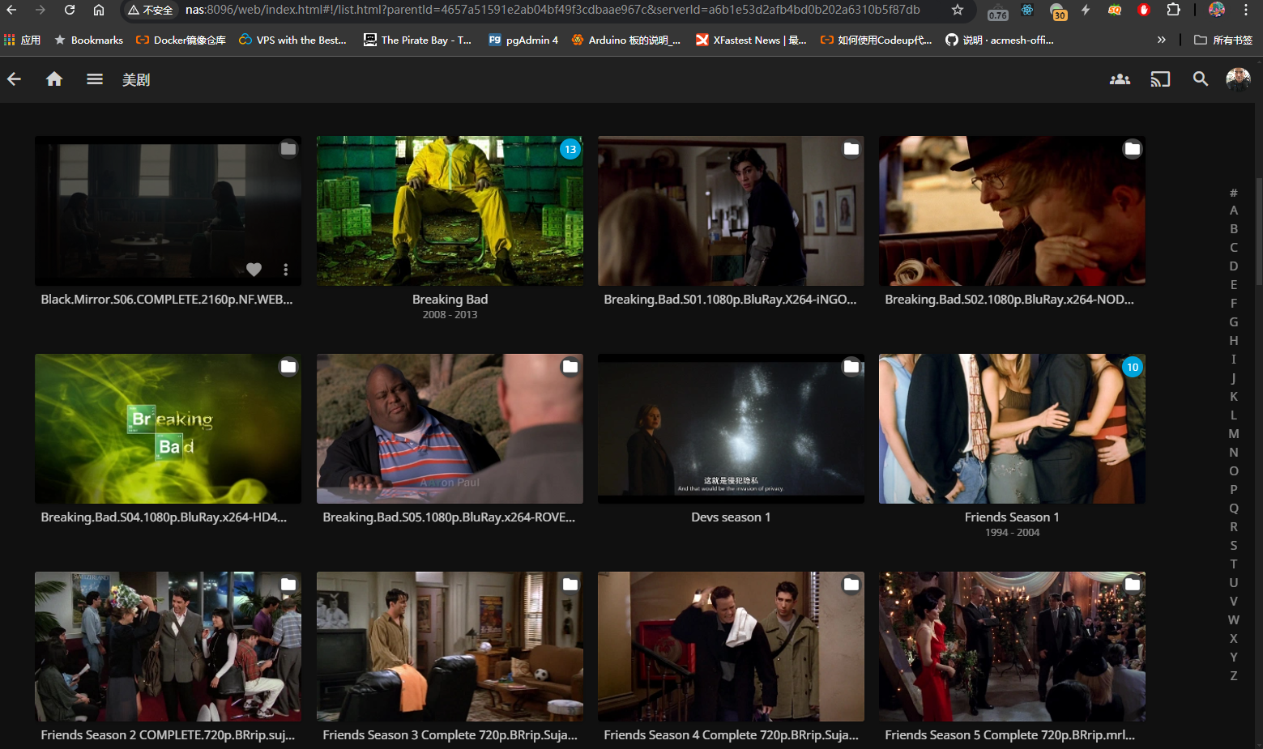This screenshot has height=749, width=1263.
Task: Click Black.Mirror.S06.COMPLETE title text
Action: coord(167,299)
